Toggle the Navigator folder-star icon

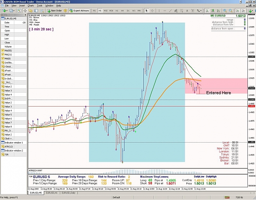[x=31, y=11]
